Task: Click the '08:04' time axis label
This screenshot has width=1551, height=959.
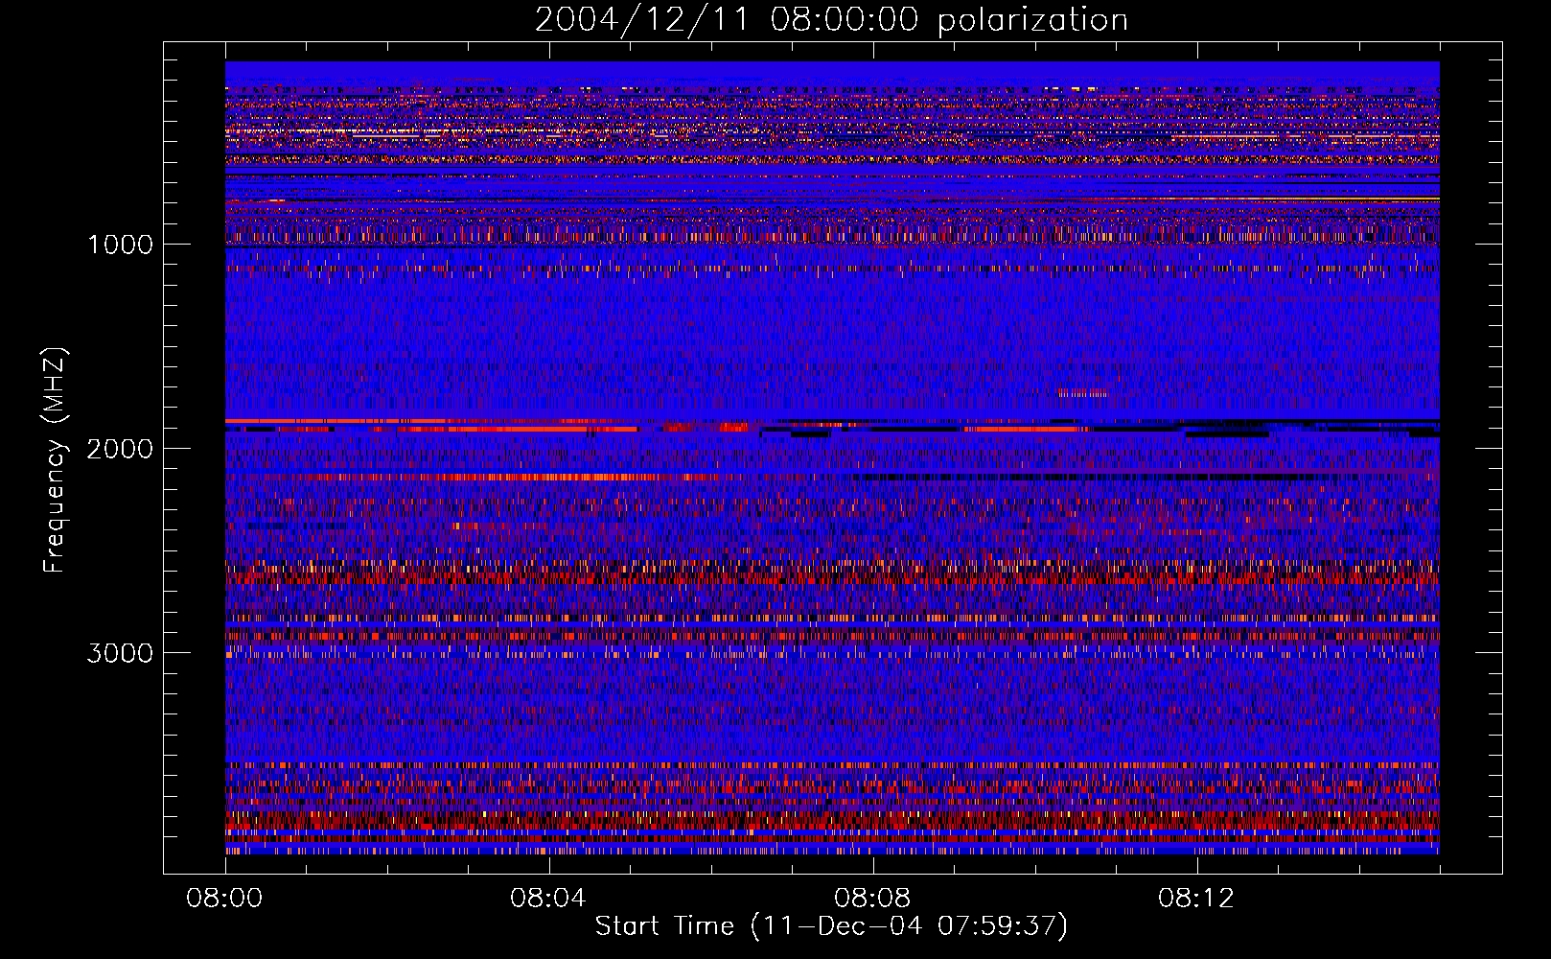Action: pos(548,899)
